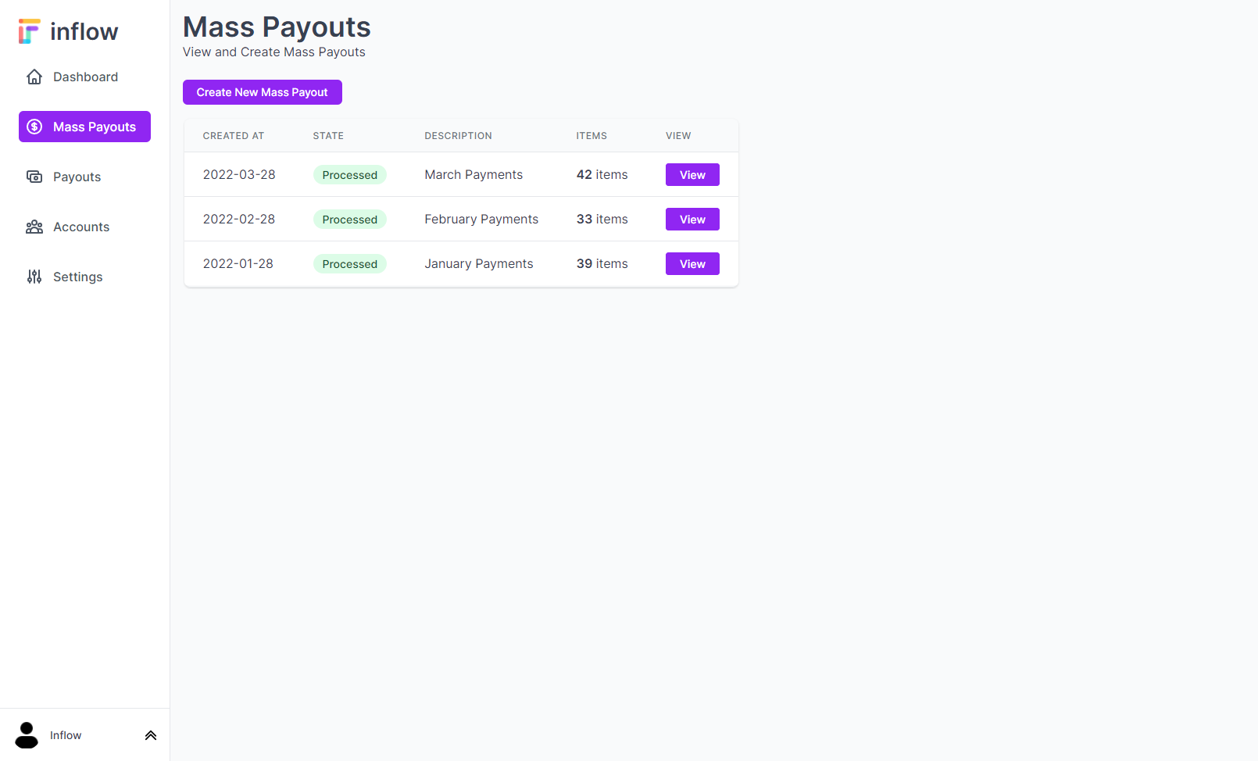
Task: Navigate to Accounts page
Action: click(x=81, y=227)
